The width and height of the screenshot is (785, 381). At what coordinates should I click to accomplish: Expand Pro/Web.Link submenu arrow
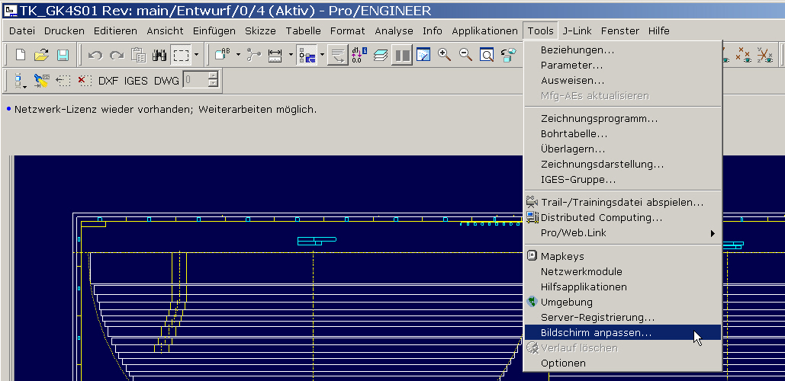[x=713, y=233]
